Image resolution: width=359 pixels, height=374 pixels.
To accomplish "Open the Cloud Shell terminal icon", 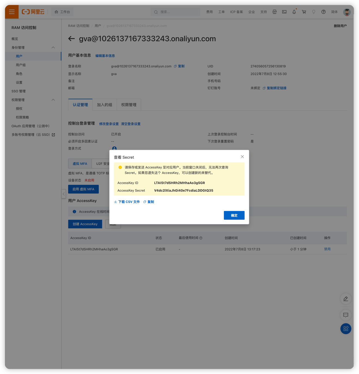I will pos(284,12).
